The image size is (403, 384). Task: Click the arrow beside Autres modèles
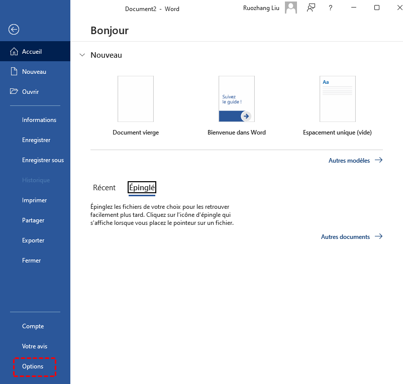378,160
